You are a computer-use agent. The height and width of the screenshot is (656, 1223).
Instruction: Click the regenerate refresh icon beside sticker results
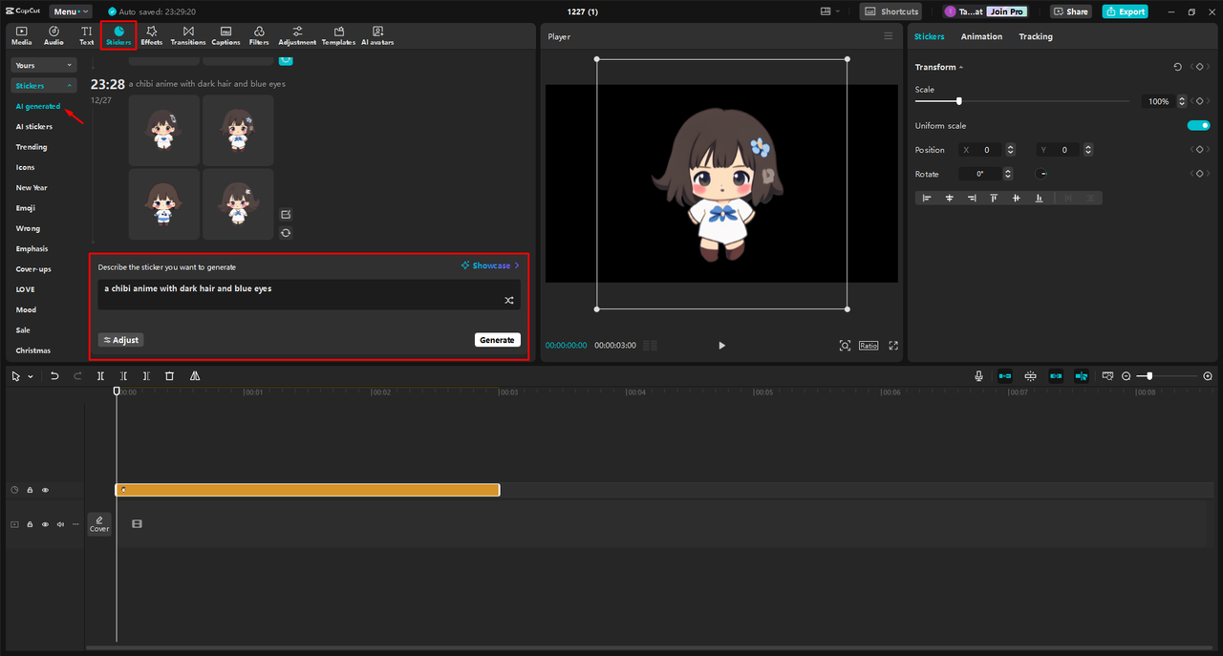pyautogui.click(x=286, y=233)
